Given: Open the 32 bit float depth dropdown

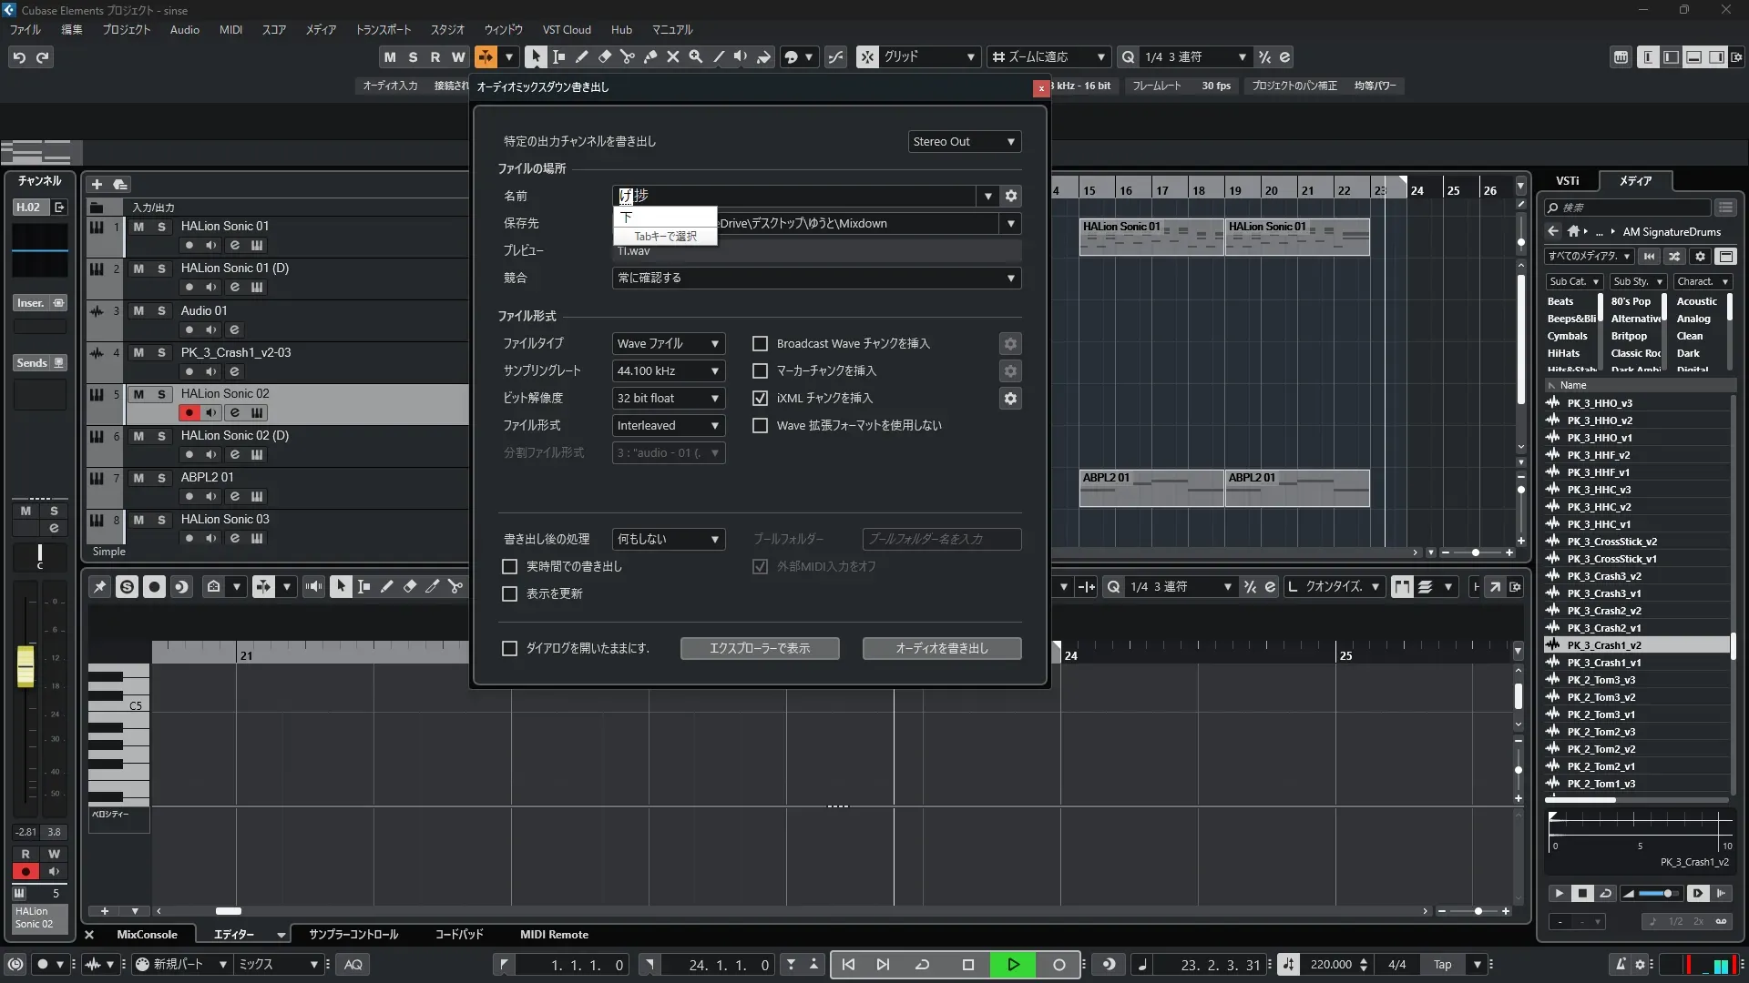Looking at the screenshot, I should click(x=668, y=398).
